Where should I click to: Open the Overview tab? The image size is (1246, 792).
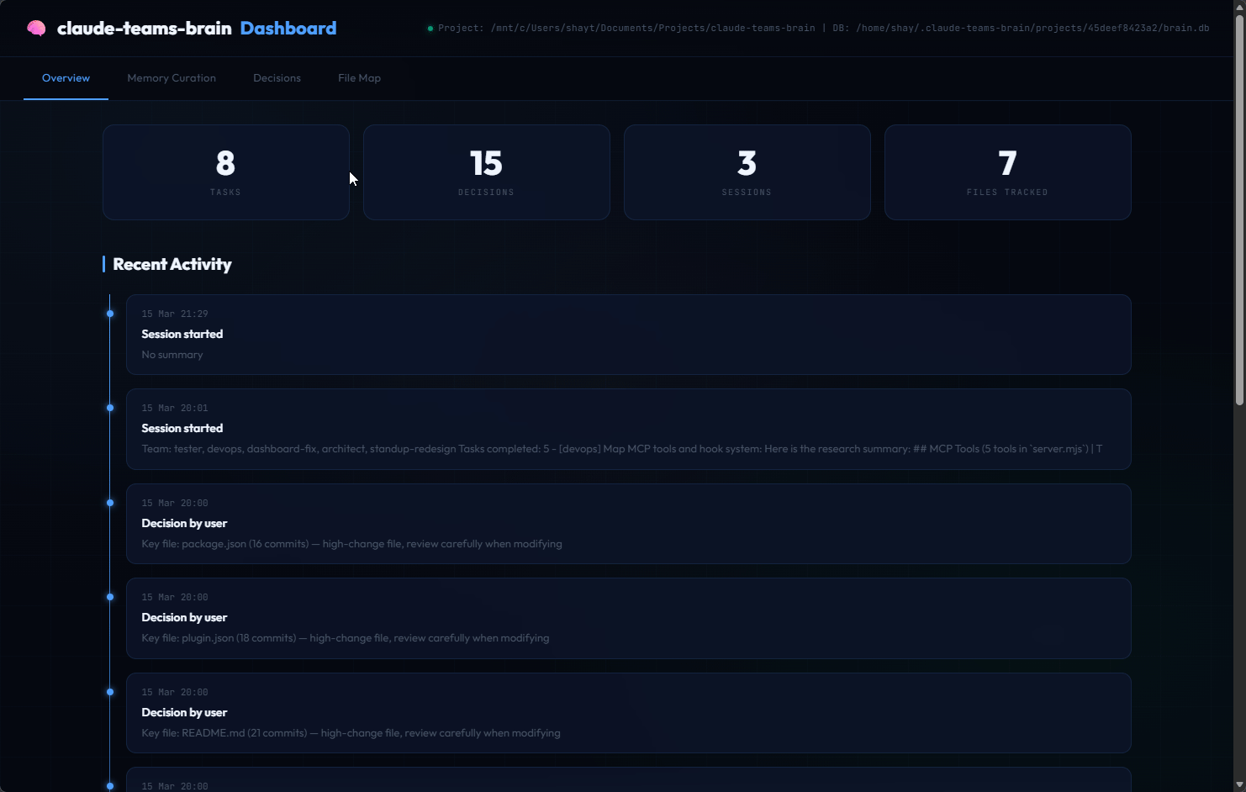[66, 78]
